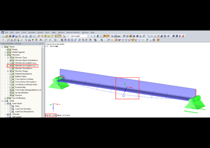Viewport: 210px width, 148px height.
Task: Undo the last action
Action: point(31,36)
